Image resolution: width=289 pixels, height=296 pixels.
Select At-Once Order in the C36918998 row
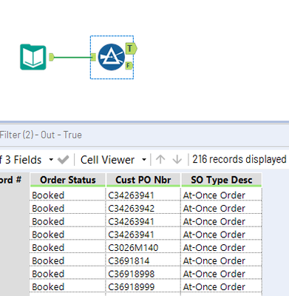pos(221,274)
